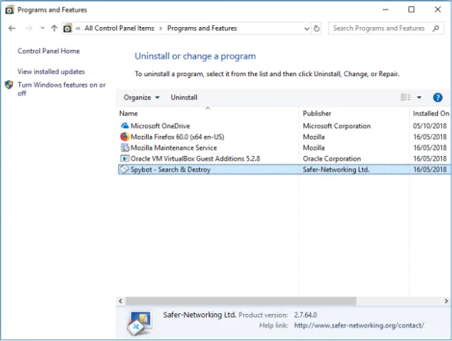The height and width of the screenshot is (341, 452).
Task: Open recent locations dropdown arrow
Action: pos(42,28)
